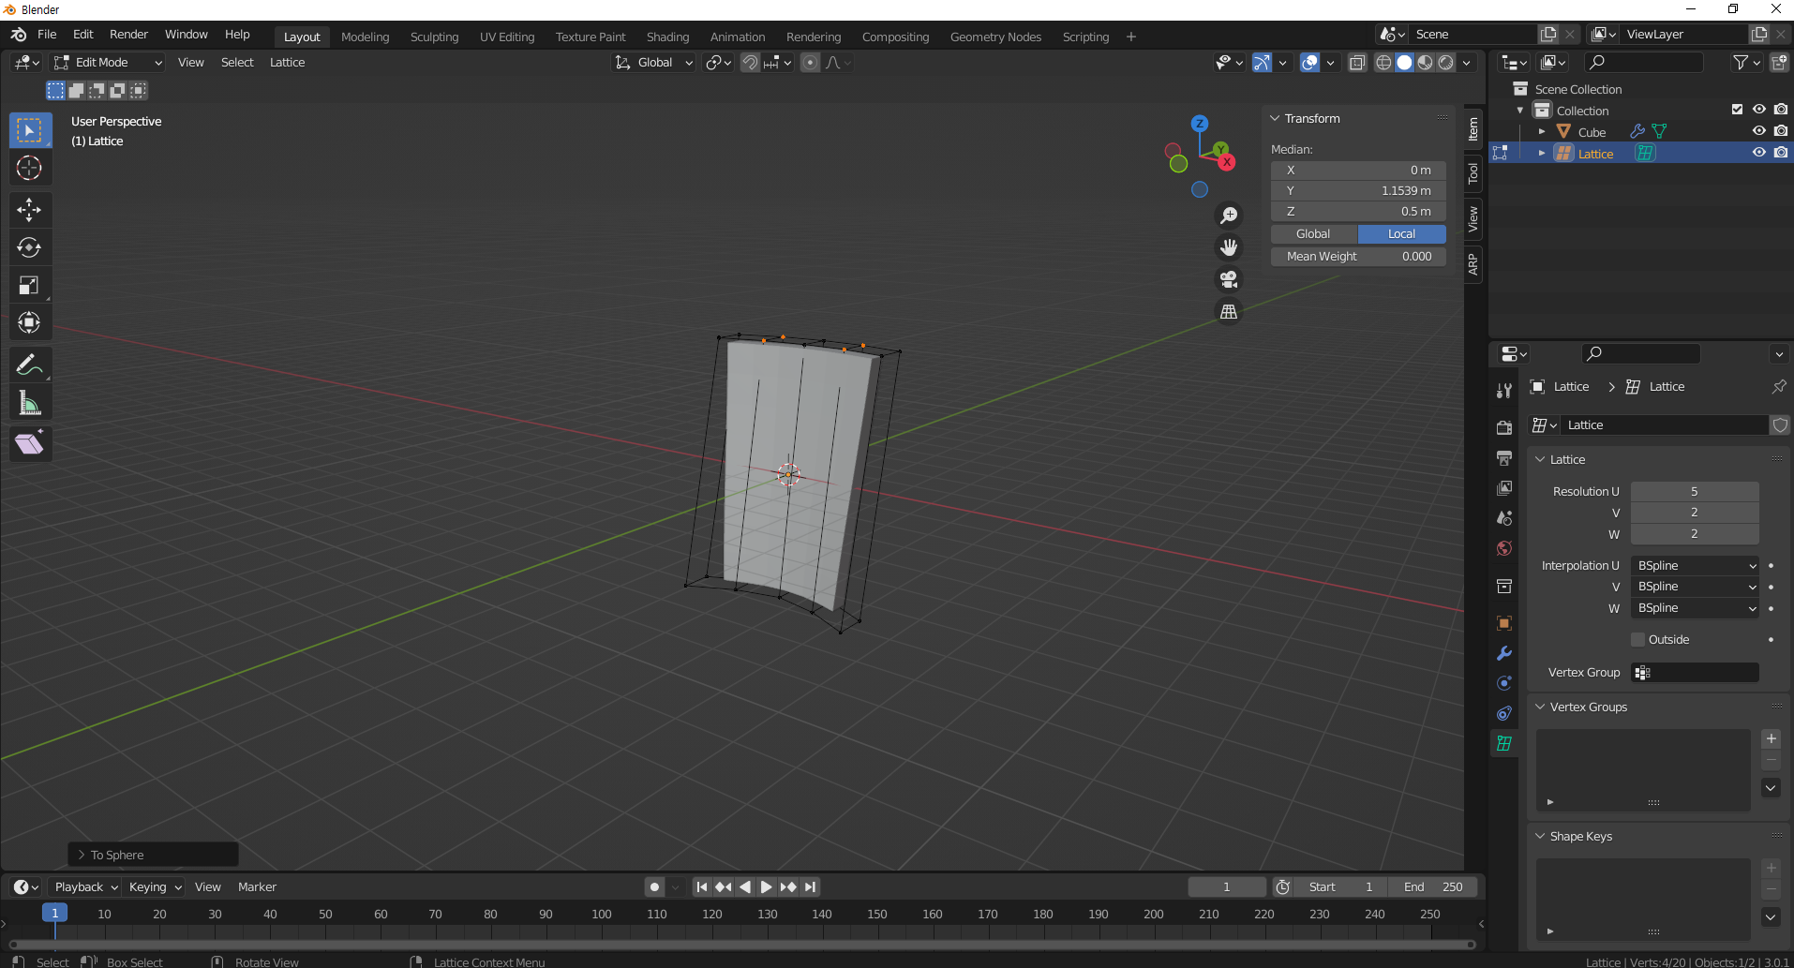
Task: Click the Global median button
Action: click(x=1313, y=233)
